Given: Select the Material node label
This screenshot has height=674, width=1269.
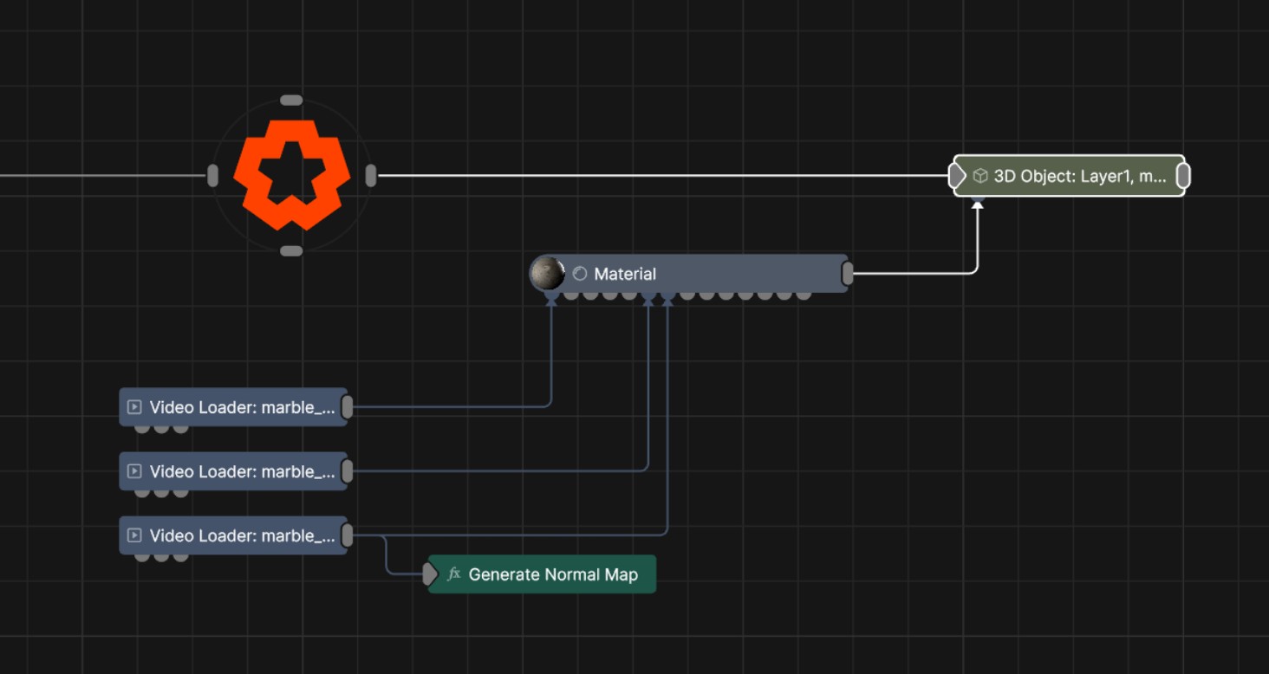Looking at the screenshot, I should [625, 274].
